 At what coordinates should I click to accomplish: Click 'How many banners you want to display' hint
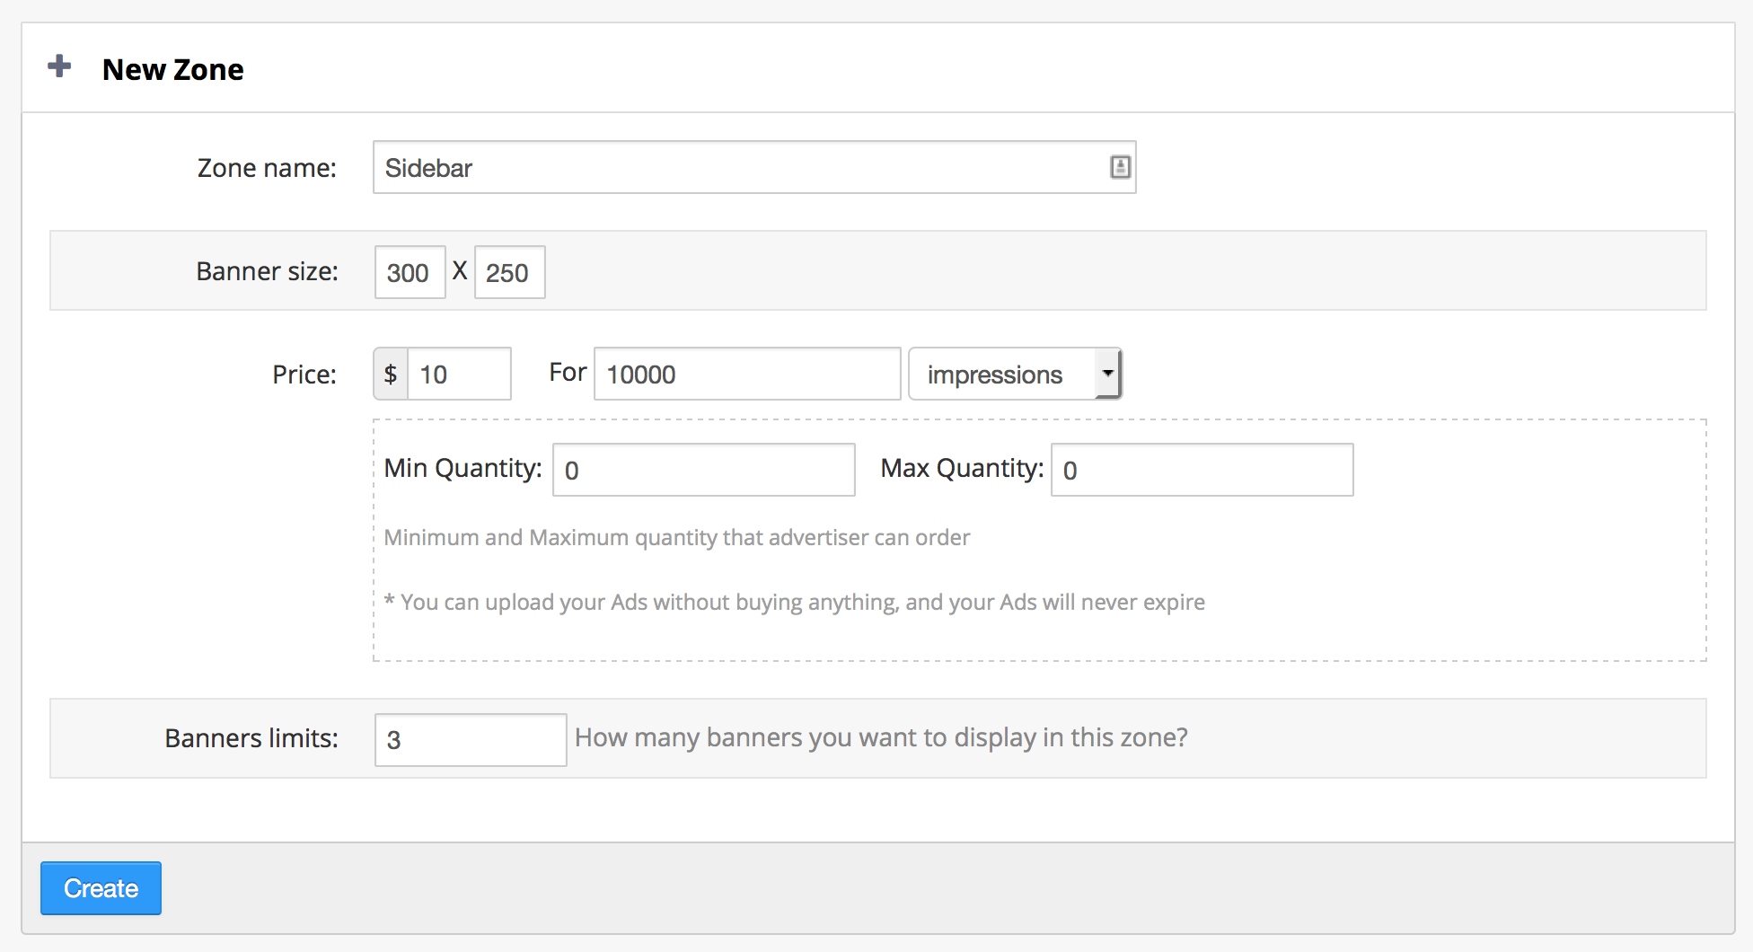[x=881, y=737]
